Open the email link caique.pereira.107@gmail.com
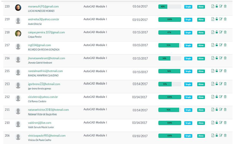The height and width of the screenshot is (144, 233). [46, 32]
